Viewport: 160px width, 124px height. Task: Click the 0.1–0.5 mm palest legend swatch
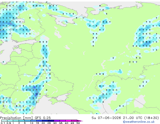(4, 121)
